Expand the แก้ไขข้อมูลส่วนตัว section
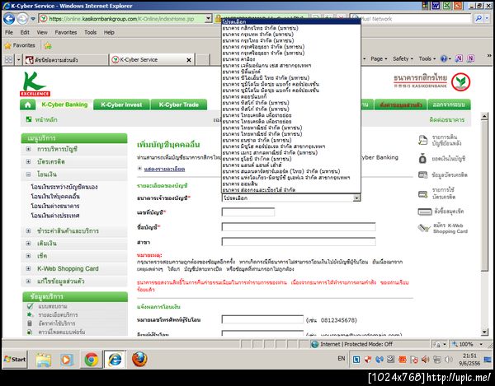 pyautogui.click(x=28, y=281)
